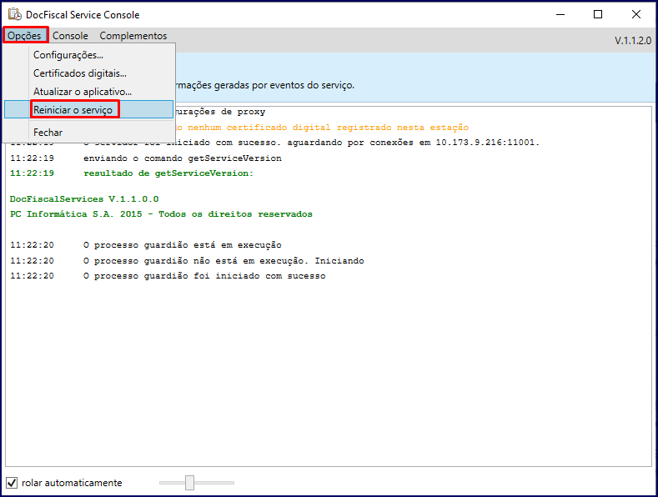Maximize the DocFiscal Service Console window
The width and height of the screenshot is (658, 497).
[x=598, y=14]
